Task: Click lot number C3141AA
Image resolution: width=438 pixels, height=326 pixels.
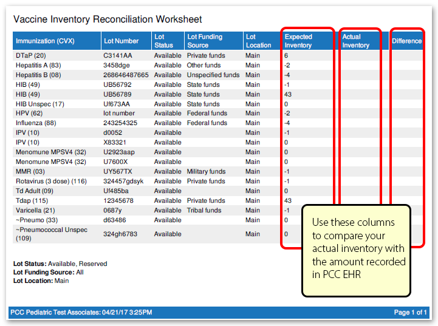Action: (118, 55)
